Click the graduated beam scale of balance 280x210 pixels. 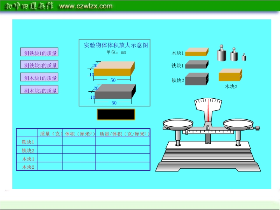[208, 132]
